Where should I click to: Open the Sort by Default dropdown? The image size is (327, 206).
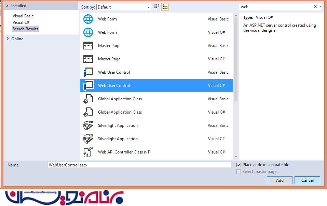click(x=124, y=7)
